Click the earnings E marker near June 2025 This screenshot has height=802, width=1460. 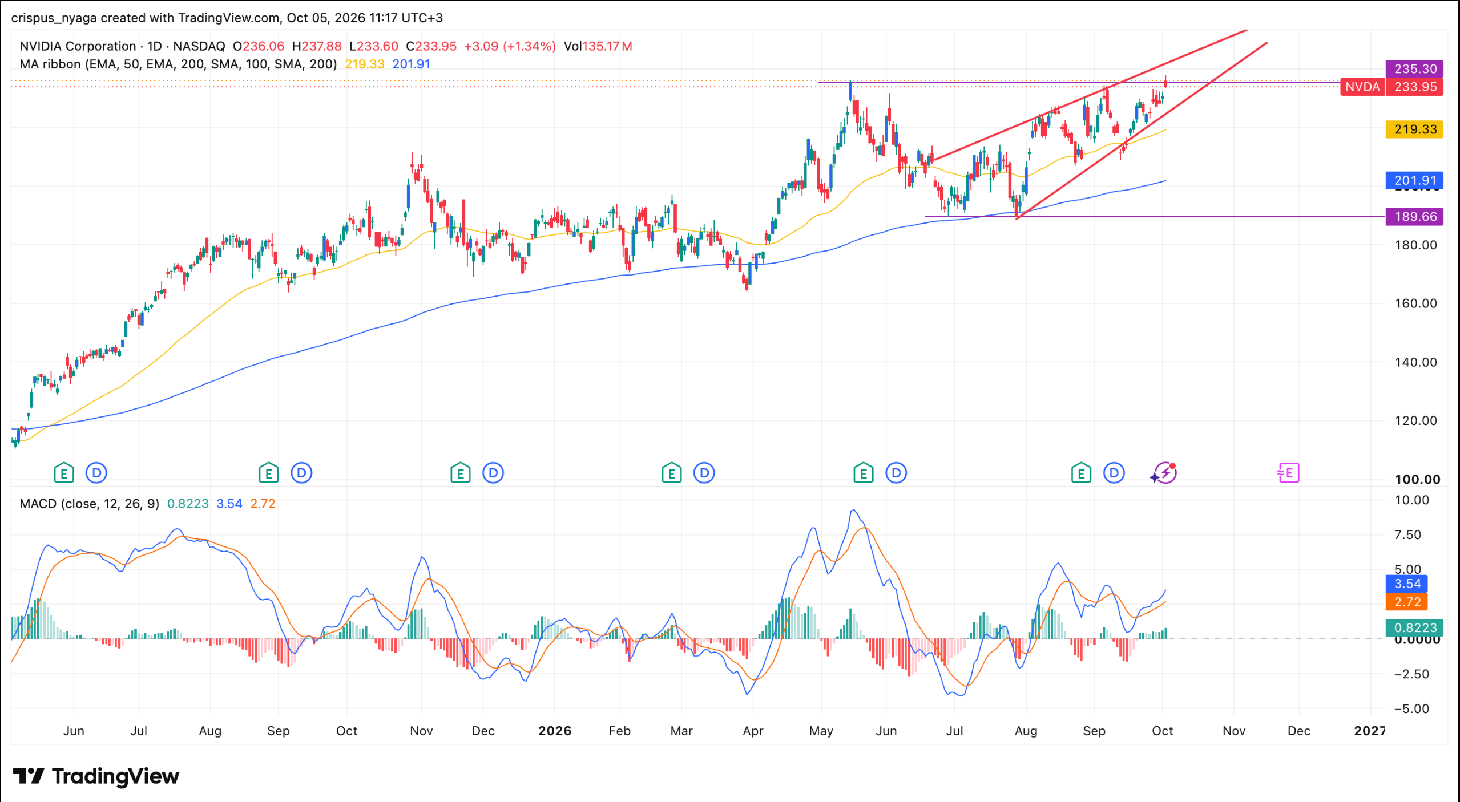pos(64,473)
